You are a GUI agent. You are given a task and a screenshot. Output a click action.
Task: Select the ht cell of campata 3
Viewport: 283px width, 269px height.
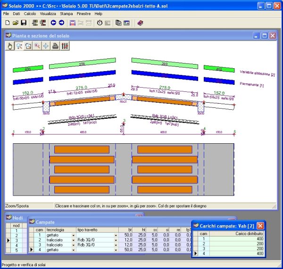[x=140, y=245]
